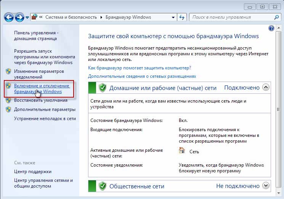Image resolution: width=284 pixels, height=199 pixels.
Task: Open 'Дополнительные сведения о сетевых размещениях' link
Action: point(142,76)
